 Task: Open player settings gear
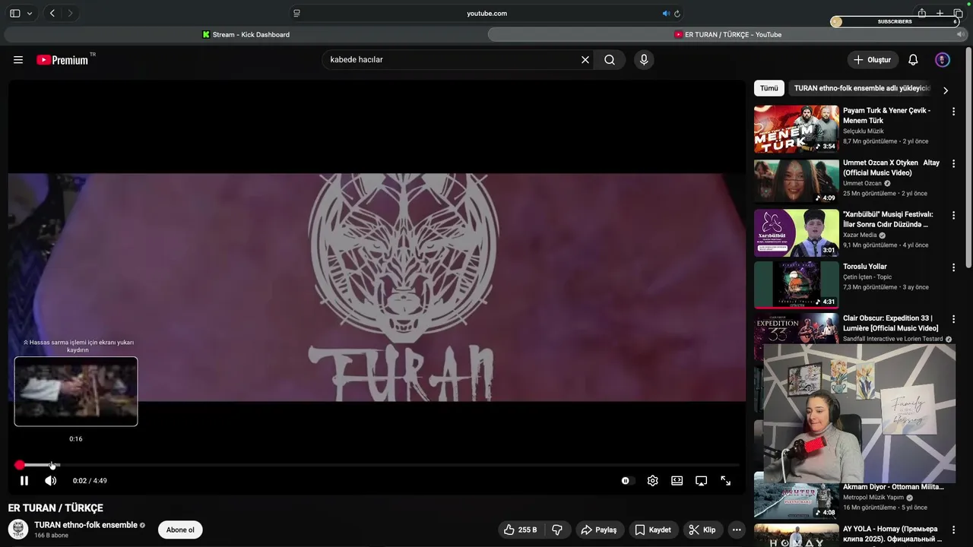(652, 481)
